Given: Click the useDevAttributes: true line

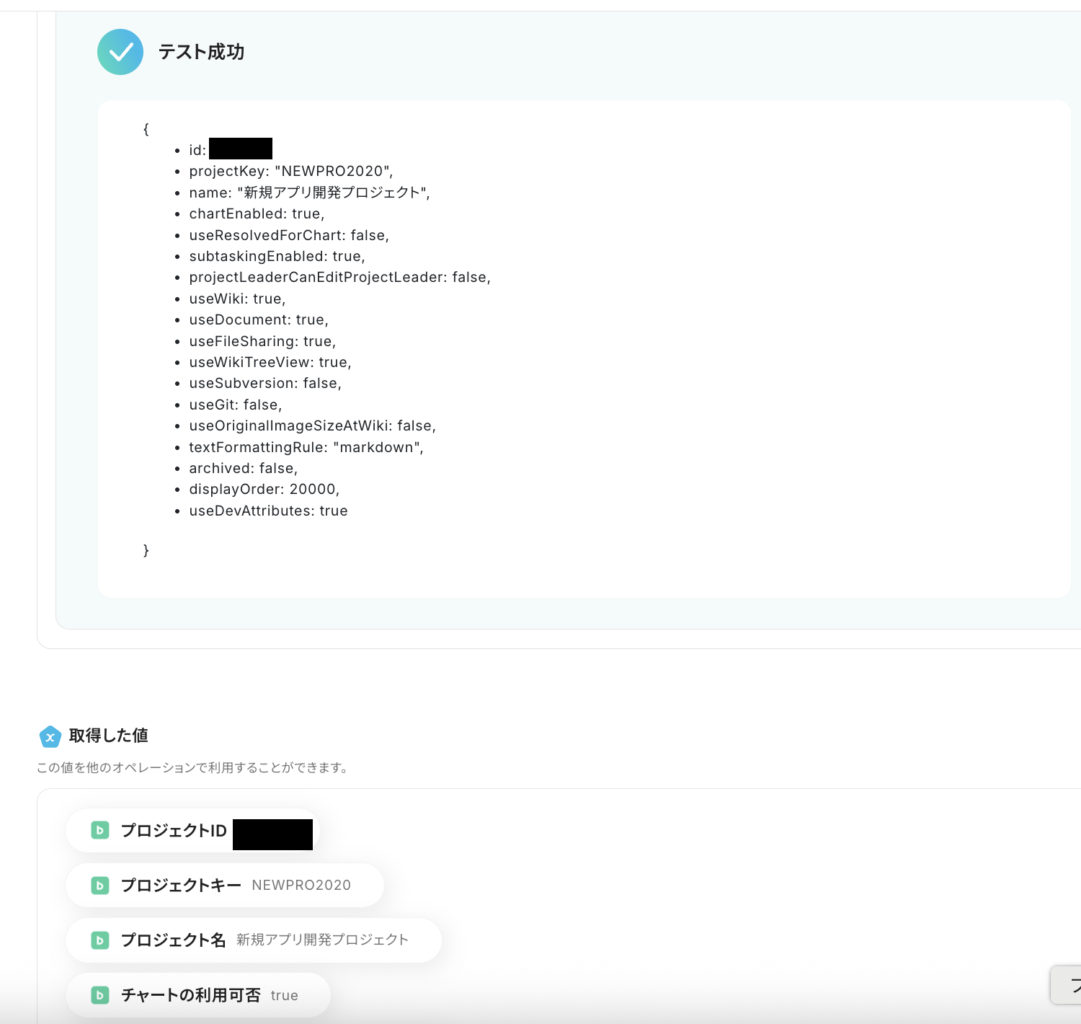Looking at the screenshot, I should (269, 511).
